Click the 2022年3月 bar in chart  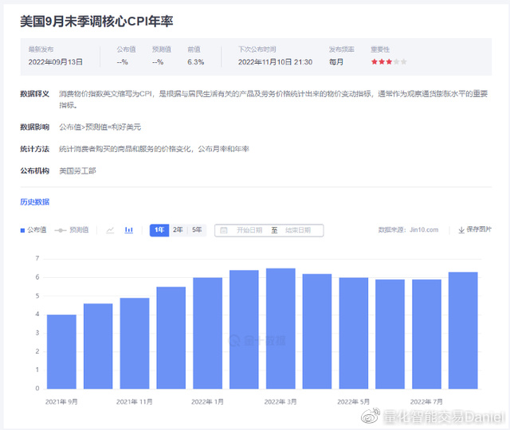click(280, 329)
